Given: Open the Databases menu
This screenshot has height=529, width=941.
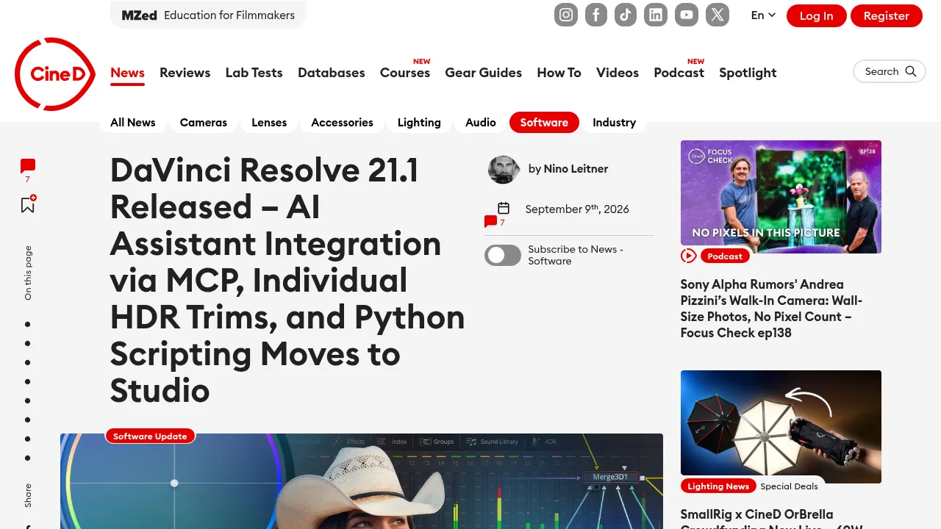Looking at the screenshot, I should pos(332,73).
